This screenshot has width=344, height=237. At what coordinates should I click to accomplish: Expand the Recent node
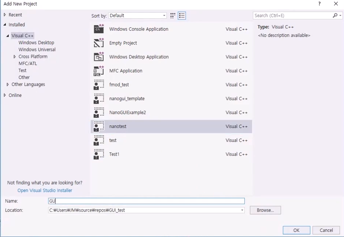coord(5,15)
